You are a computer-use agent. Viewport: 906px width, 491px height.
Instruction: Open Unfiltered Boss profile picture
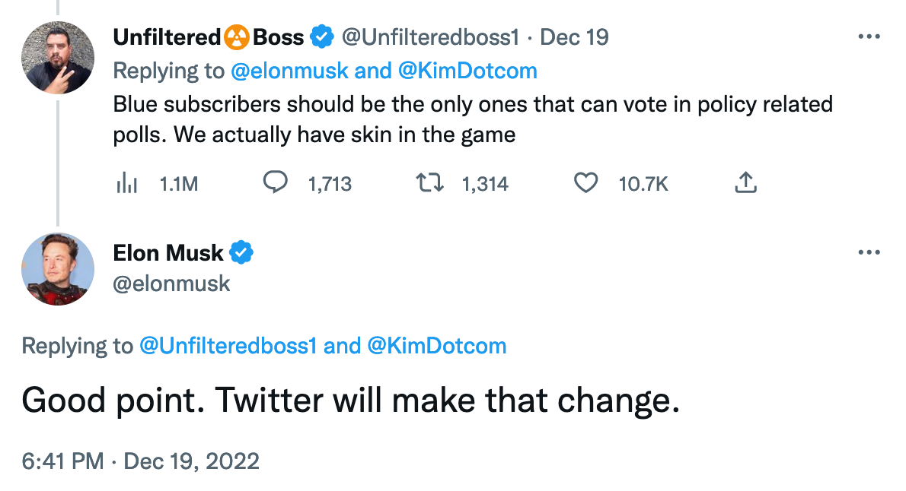point(58,58)
